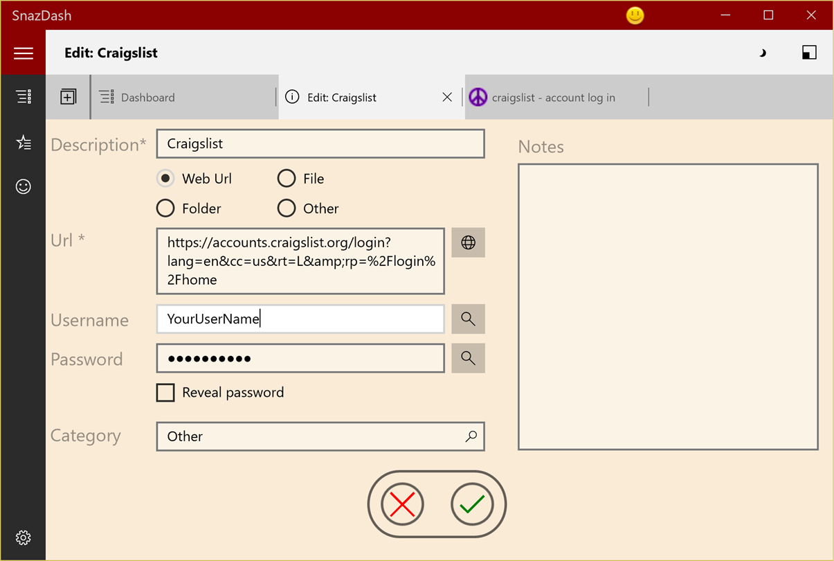Click into the Password field
834x561 pixels.
pyautogui.click(x=300, y=358)
